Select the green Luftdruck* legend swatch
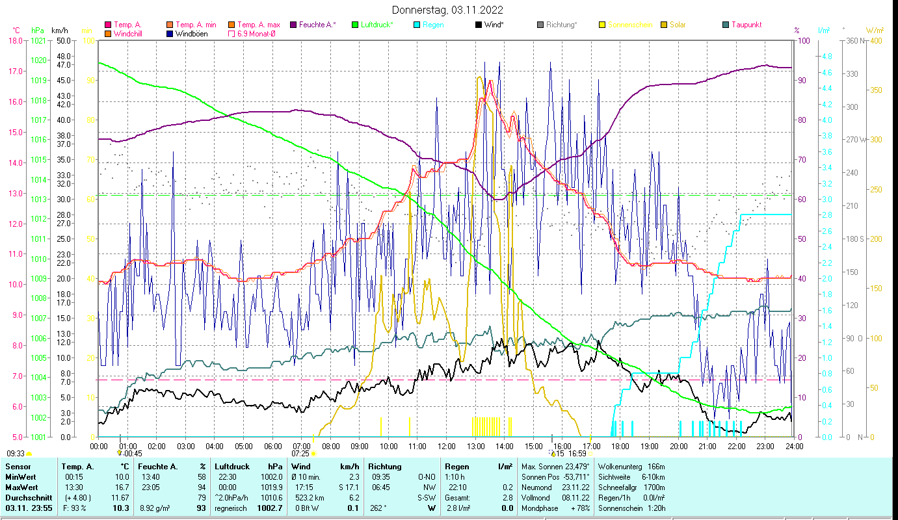This screenshot has width=898, height=520. coord(355,25)
